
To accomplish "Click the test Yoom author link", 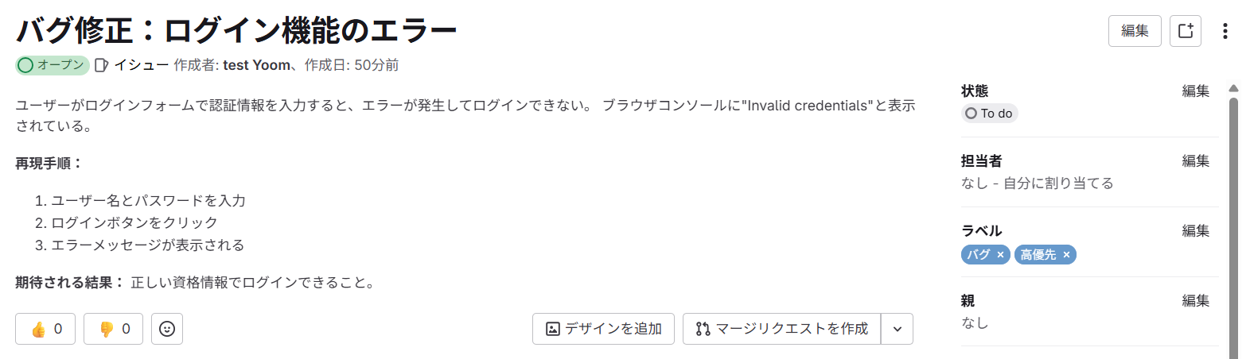I will [256, 65].
